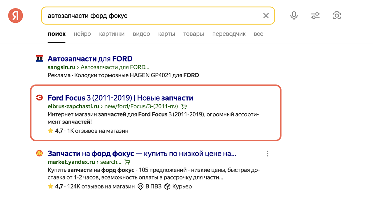
Task: Start voice search with microphone icon
Action: 294,15
